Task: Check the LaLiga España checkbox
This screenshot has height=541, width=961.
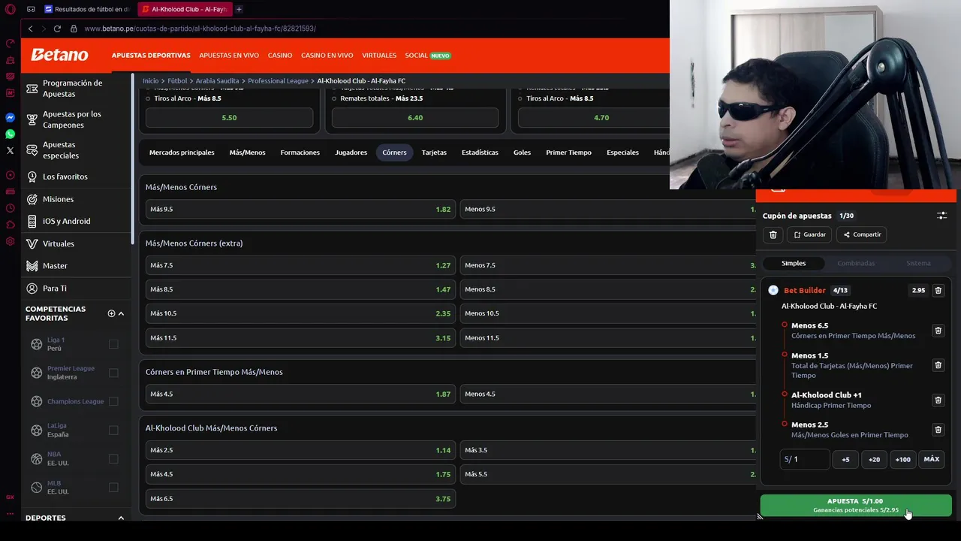Action: [113, 430]
